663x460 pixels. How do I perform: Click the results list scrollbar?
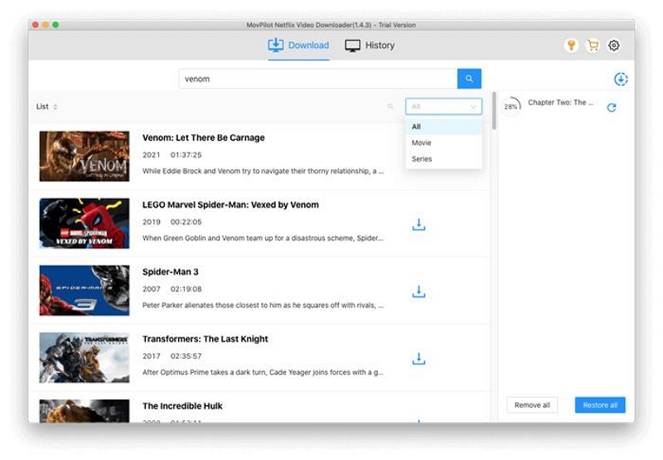pyautogui.click(x=494, y=111)
